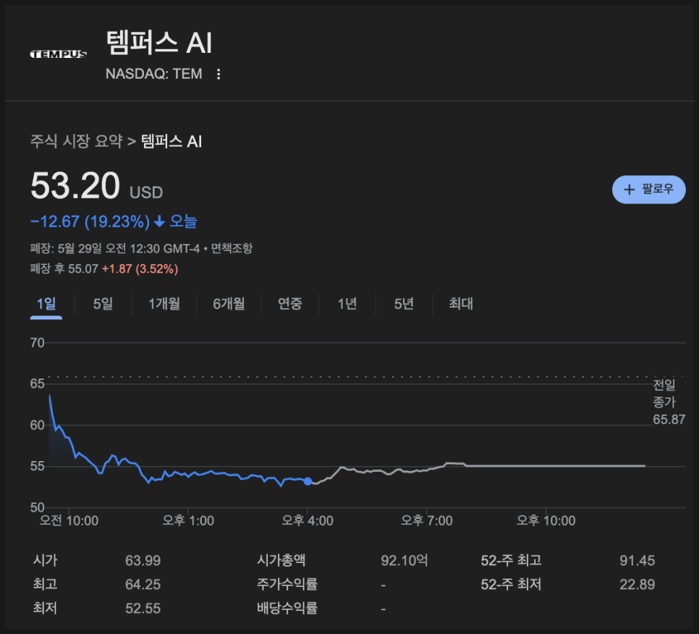This screenshot has height=634, width=699.
Task: Select the 연중 year-to-date tab
Action: point(290,304)
